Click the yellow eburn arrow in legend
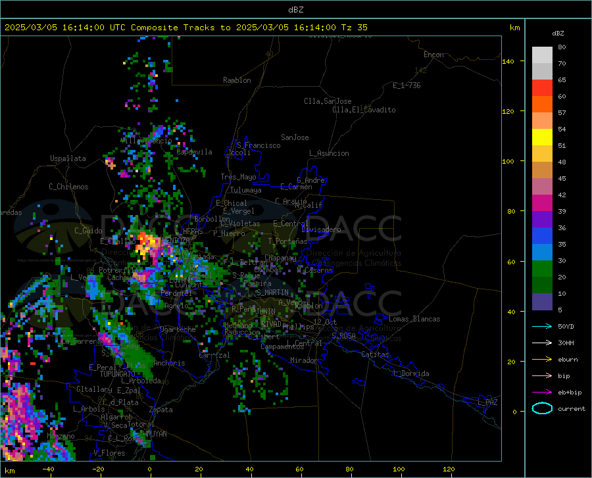Screen dimensions: 592x478 542,359
